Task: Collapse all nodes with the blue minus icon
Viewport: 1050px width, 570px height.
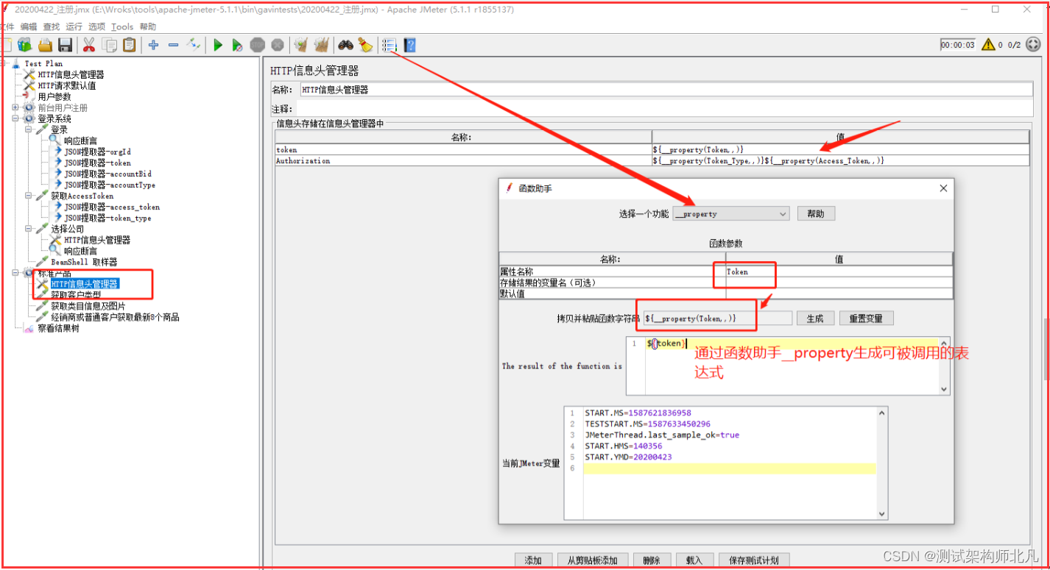Action: coord(173,45)
